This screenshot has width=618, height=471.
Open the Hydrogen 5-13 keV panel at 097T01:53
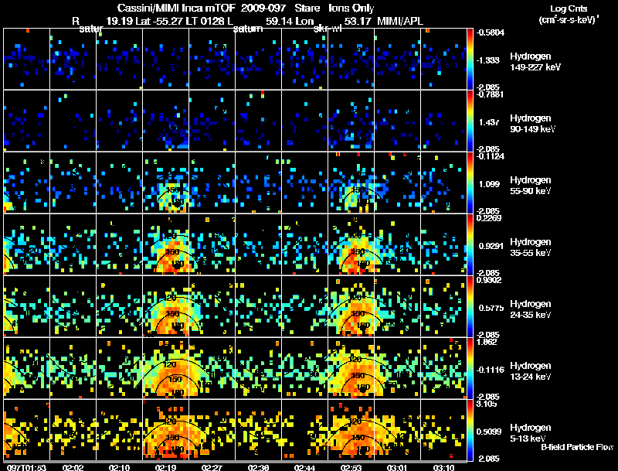click(27, 430)
